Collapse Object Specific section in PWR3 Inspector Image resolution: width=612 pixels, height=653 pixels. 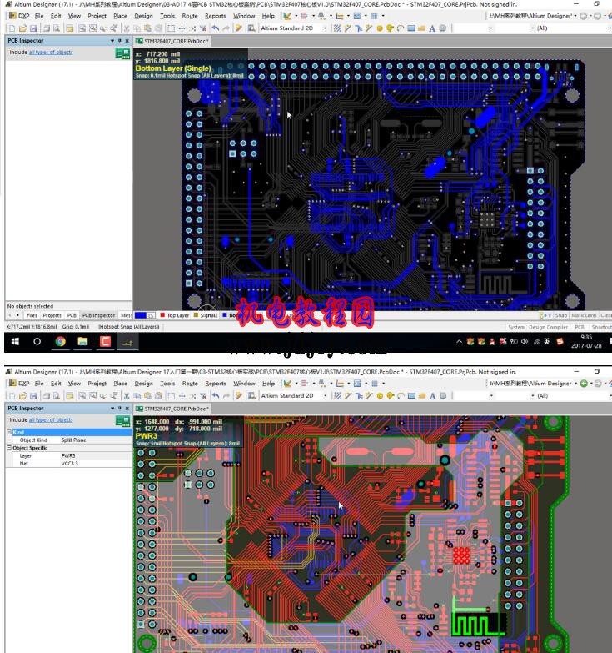pyautogui.click(x=8, y=448)
